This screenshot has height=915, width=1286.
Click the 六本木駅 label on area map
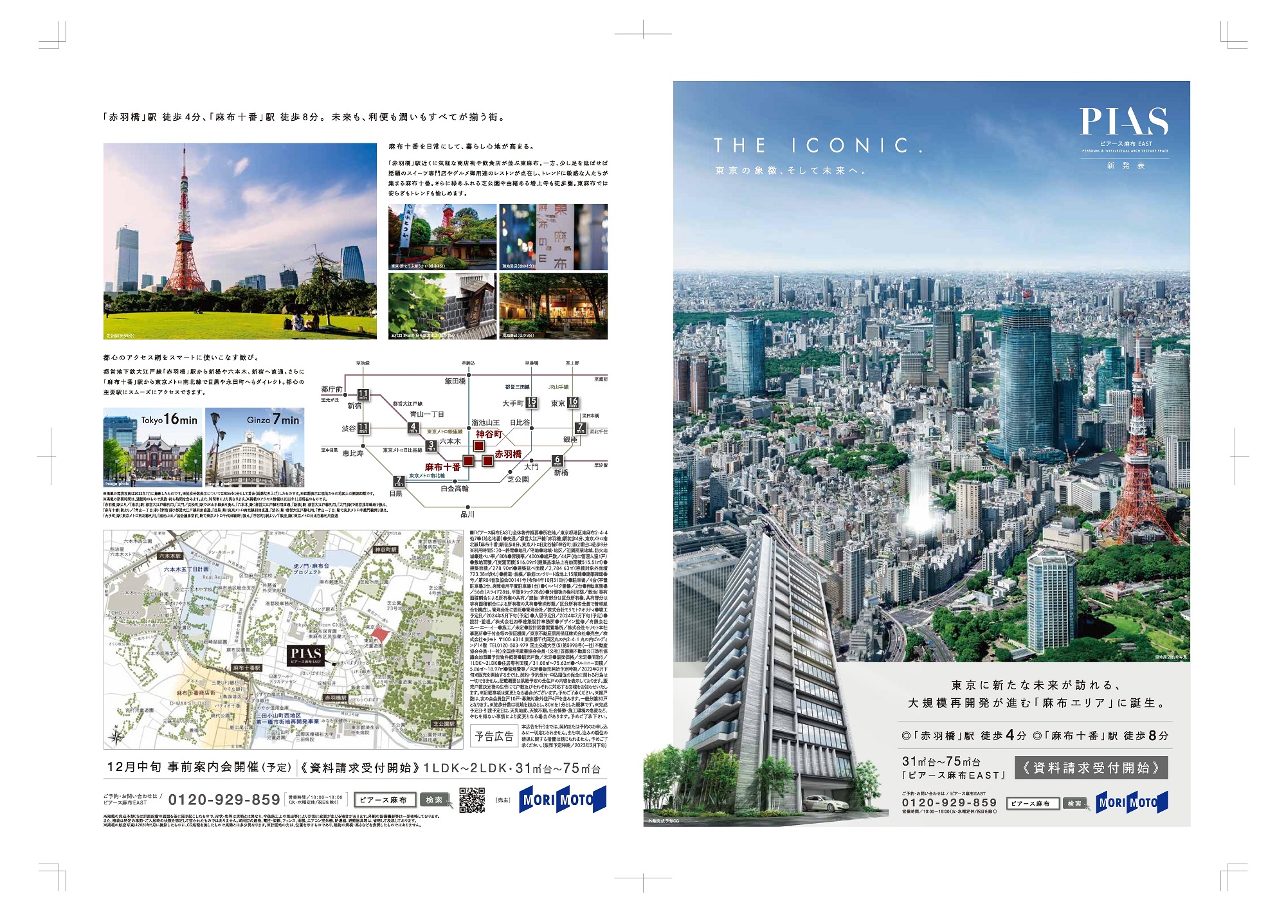pos(170,556)
